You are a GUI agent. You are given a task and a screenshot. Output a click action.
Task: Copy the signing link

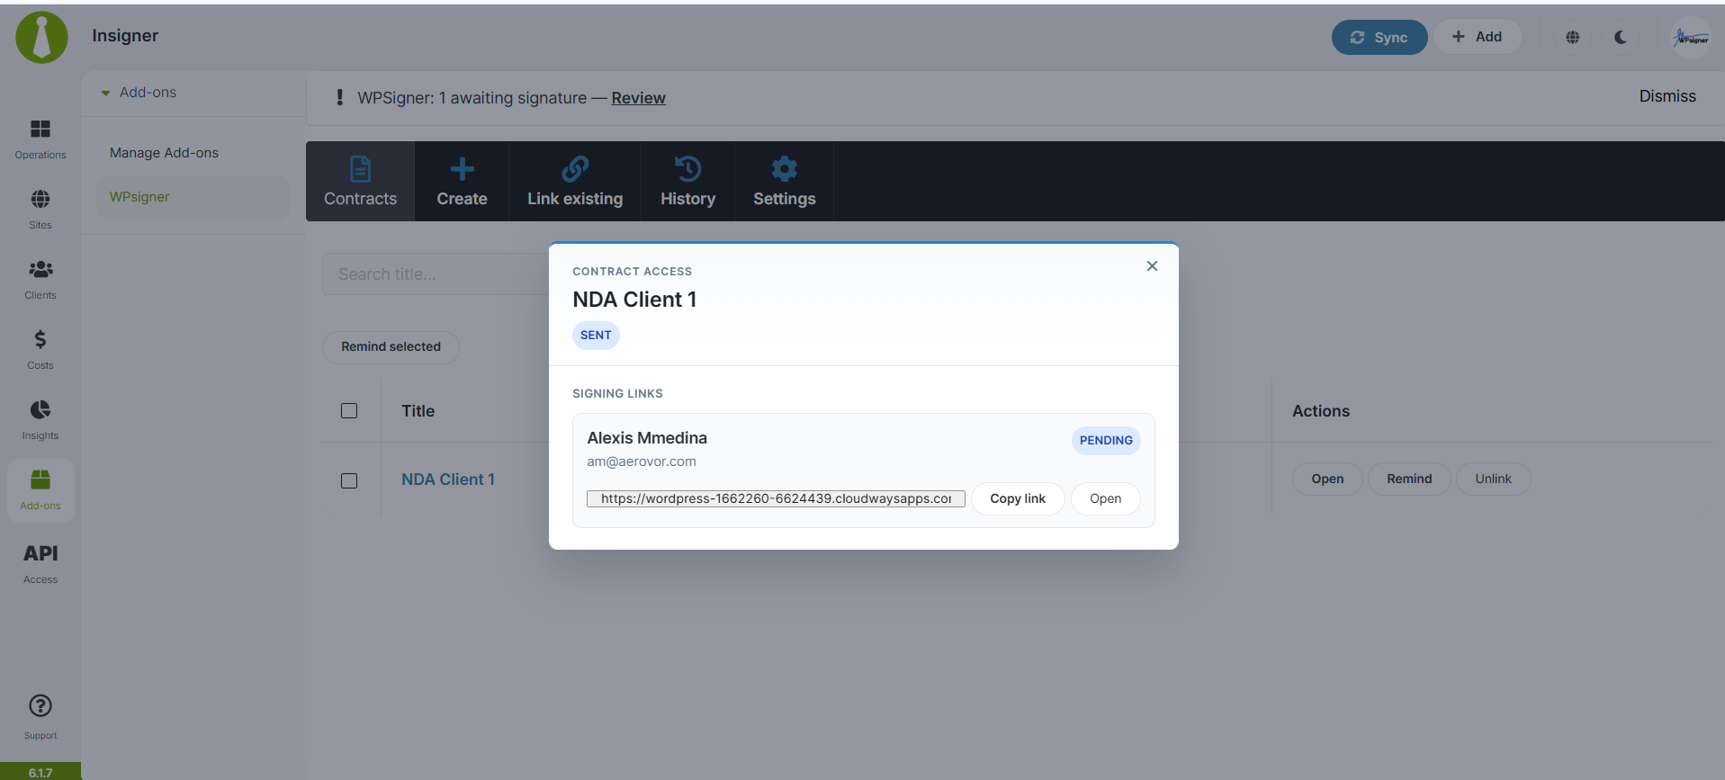click(x=1018, y=498)
